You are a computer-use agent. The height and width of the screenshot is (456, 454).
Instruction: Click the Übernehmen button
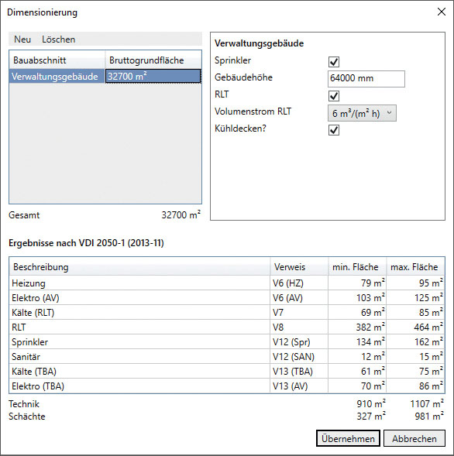(x=348, y=438)
